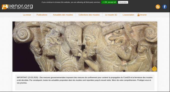Open Collections des musées menu
The image size is (170, 92).
coord(89,15)
